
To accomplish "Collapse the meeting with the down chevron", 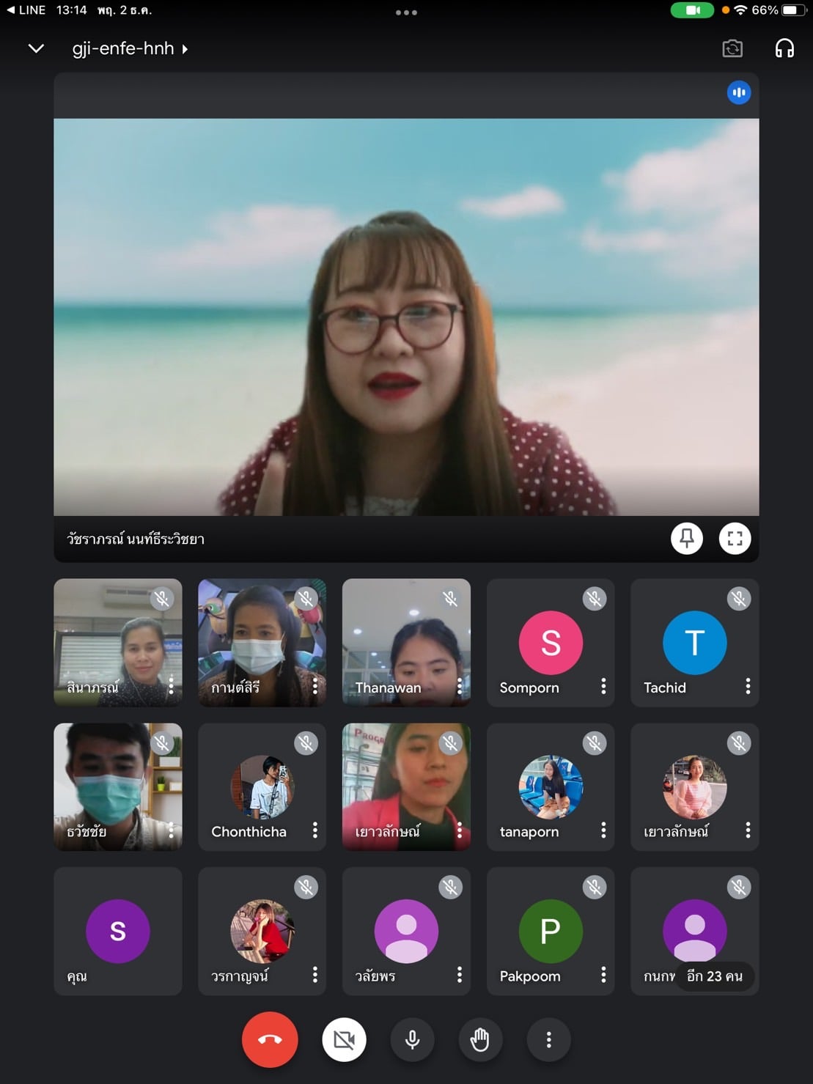I will [36, 48].
